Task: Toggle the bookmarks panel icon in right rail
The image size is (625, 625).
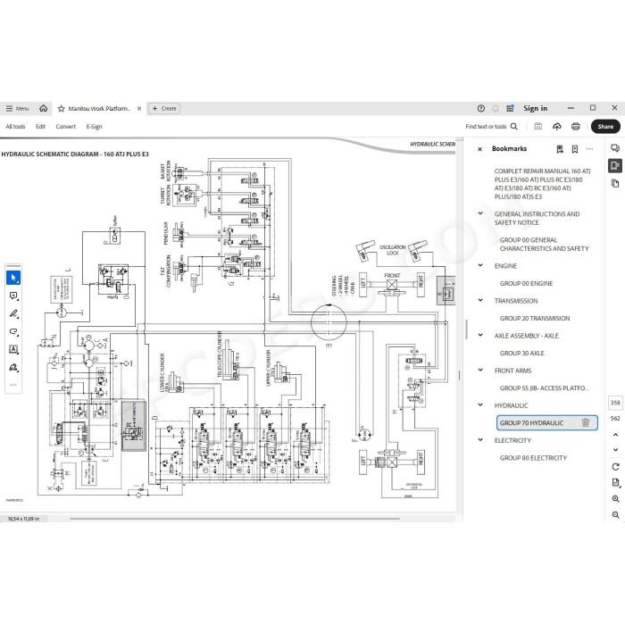Action: pos(615,165)
